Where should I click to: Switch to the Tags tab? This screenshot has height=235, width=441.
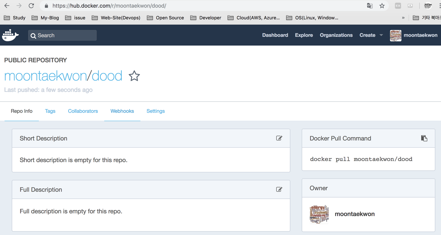pos(50,111)
